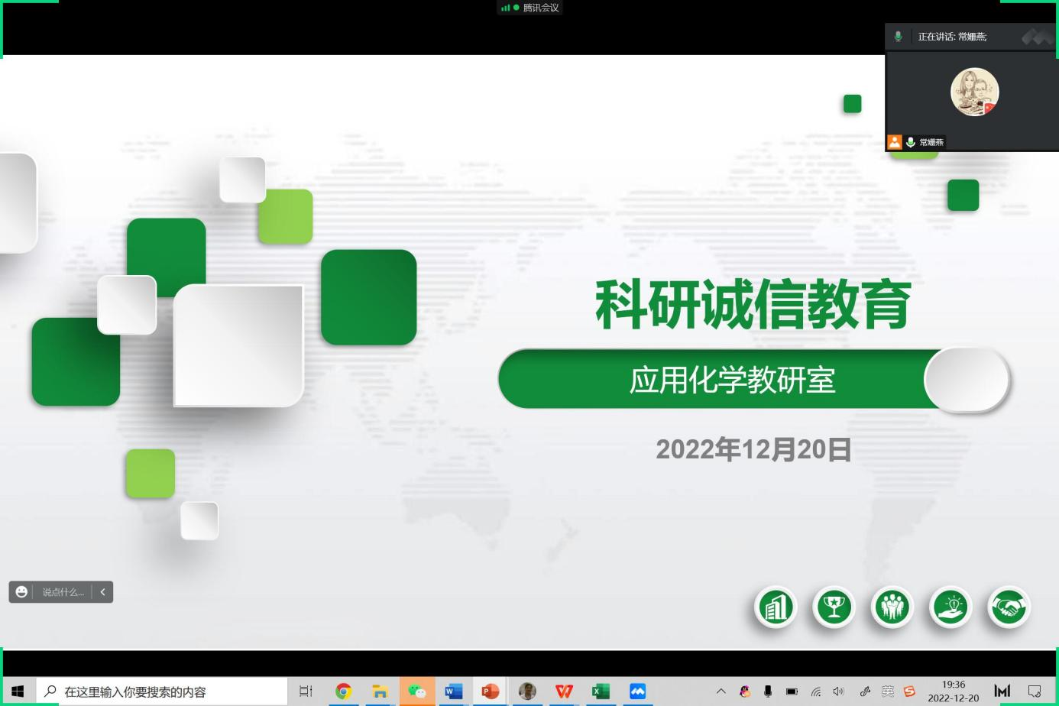Click the green trophy icon on the slide
Screen dimensions: 1059x706
(833, 607)
